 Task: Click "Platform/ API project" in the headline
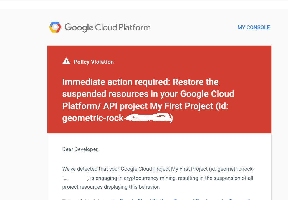coord(105,106)
